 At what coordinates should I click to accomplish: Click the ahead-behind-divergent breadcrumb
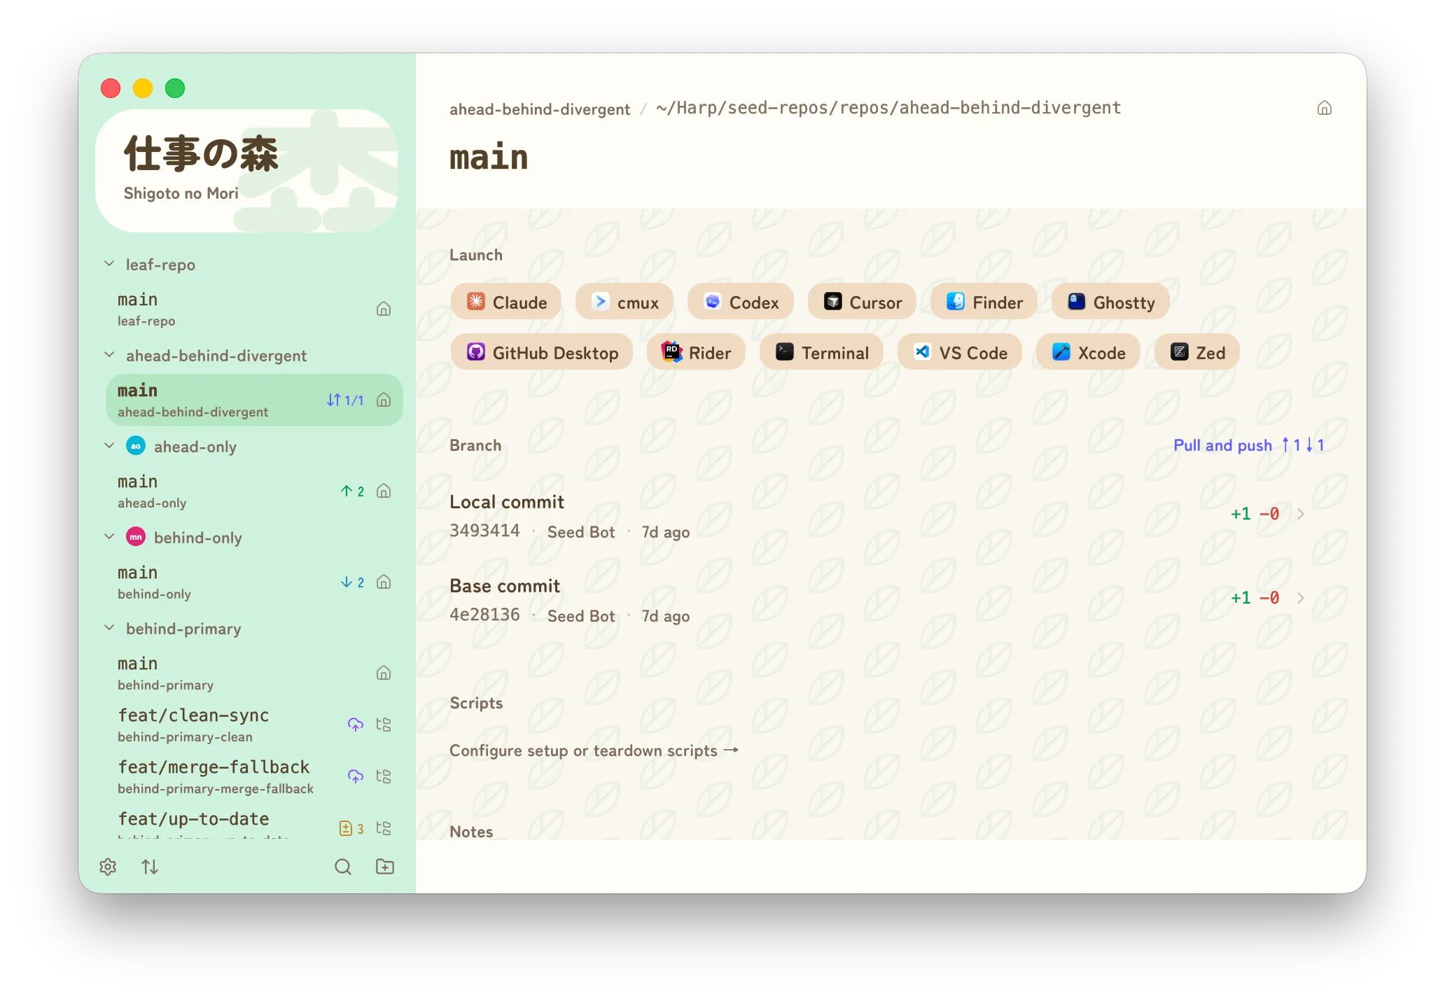(x=540, y=109)
